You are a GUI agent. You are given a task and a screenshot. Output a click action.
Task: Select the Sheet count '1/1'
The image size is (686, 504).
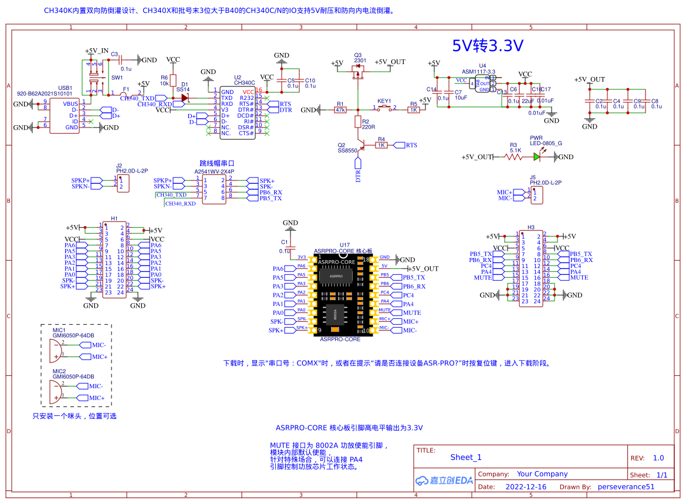[x=662, y=475]
